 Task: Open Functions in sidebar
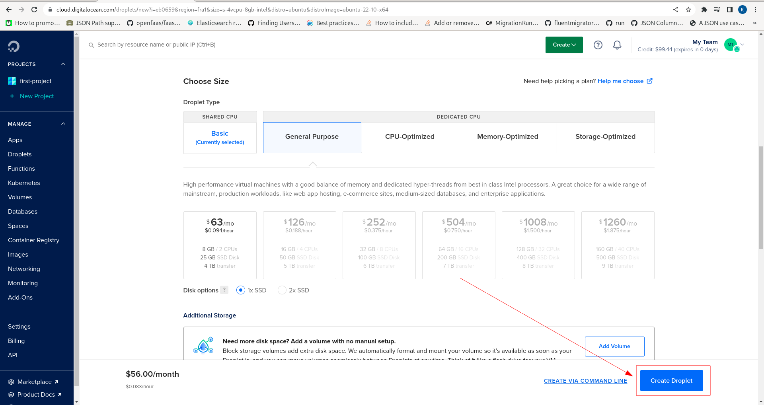(x=21, y=169)
